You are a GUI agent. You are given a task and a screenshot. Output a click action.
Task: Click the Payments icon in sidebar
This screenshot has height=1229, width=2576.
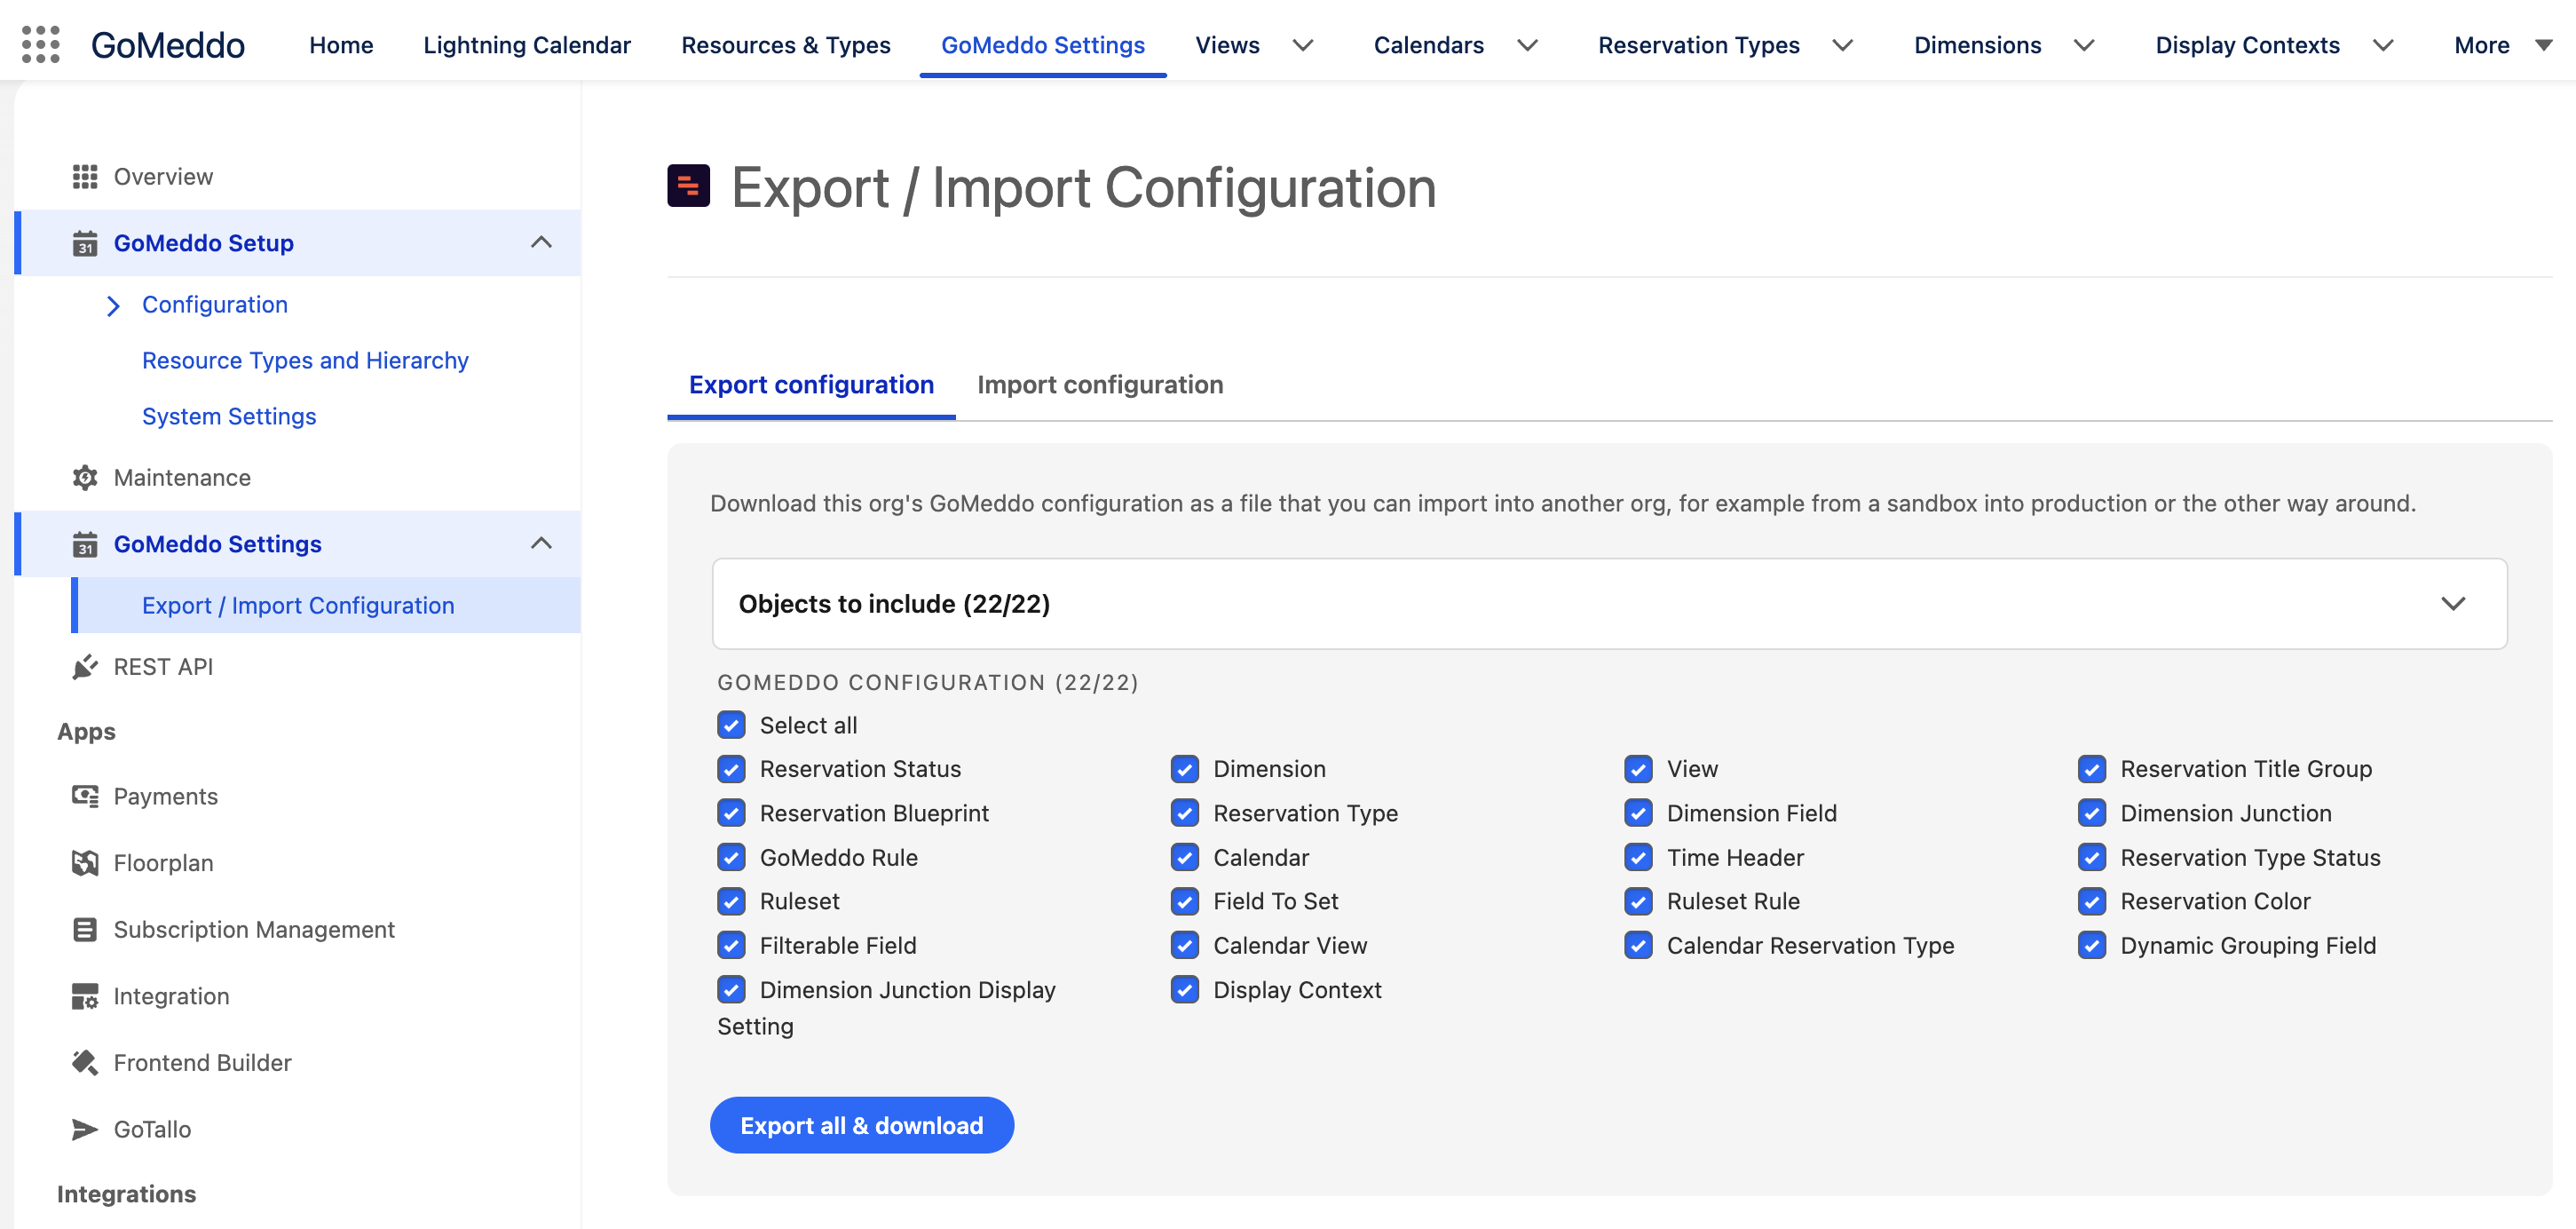(x=85, y=796)
